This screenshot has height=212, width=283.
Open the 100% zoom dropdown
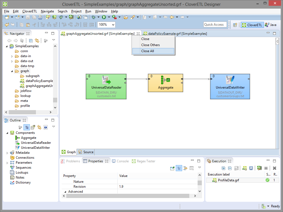[113, 25]
